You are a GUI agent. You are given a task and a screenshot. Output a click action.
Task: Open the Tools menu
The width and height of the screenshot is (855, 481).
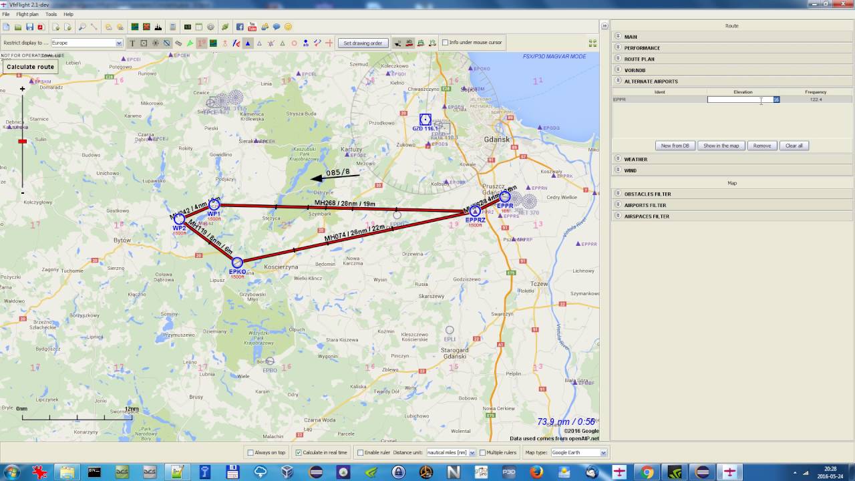click(51, 14)
